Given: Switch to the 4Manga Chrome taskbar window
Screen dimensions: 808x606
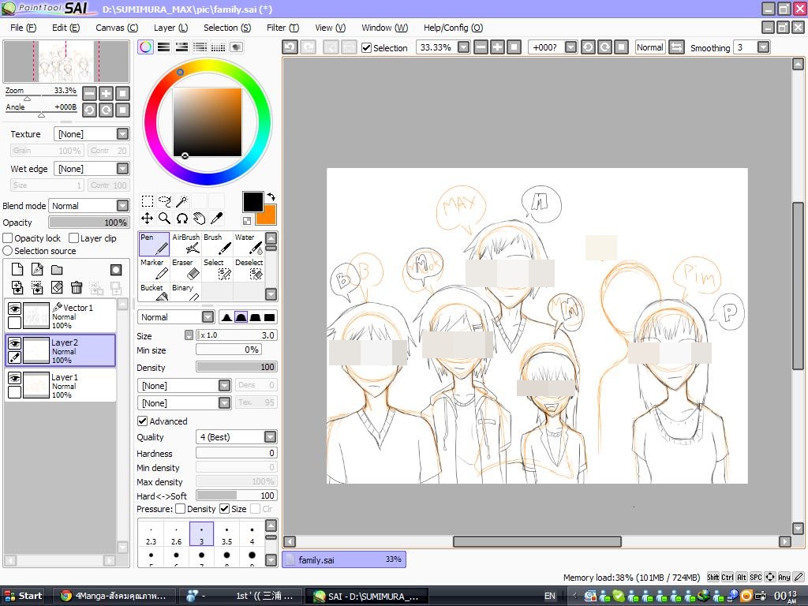Looking at the screenshot, I should coord(114,597).
